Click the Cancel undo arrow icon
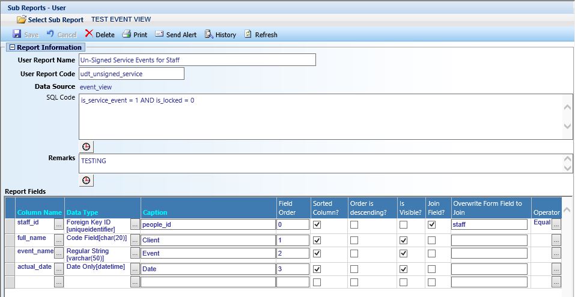 (50, 34)
